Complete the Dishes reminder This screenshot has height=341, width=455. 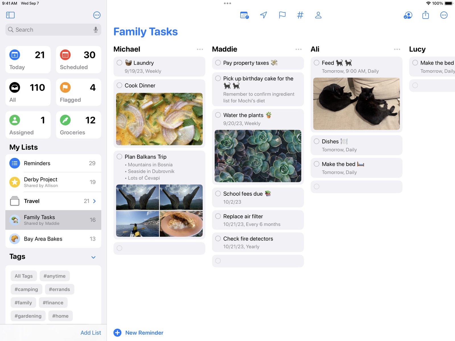coord(317,141)
